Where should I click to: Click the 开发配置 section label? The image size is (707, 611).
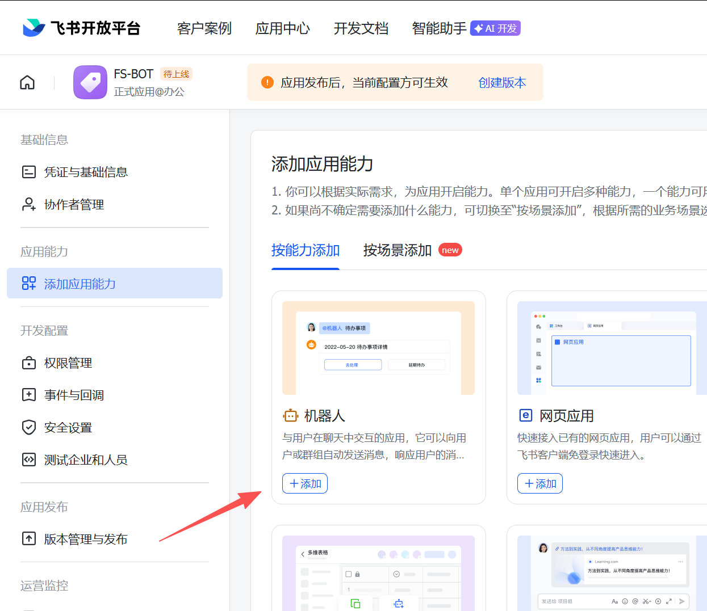(44, 330)
